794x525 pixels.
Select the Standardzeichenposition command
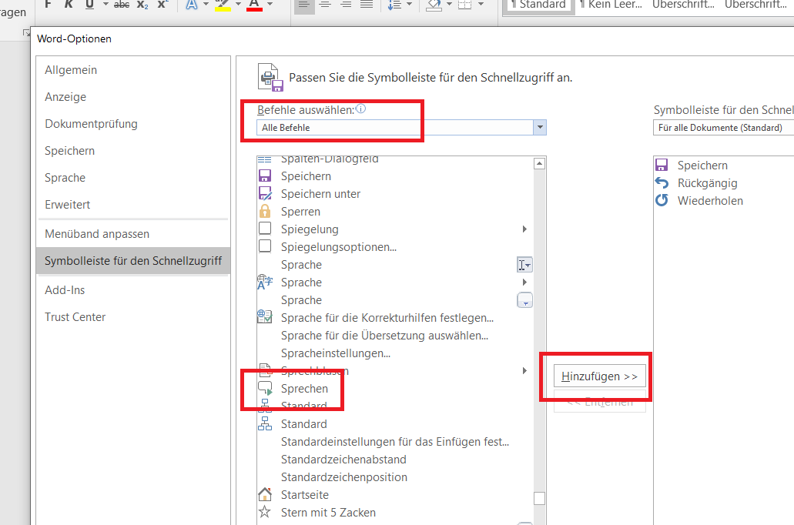pos(396,477)
